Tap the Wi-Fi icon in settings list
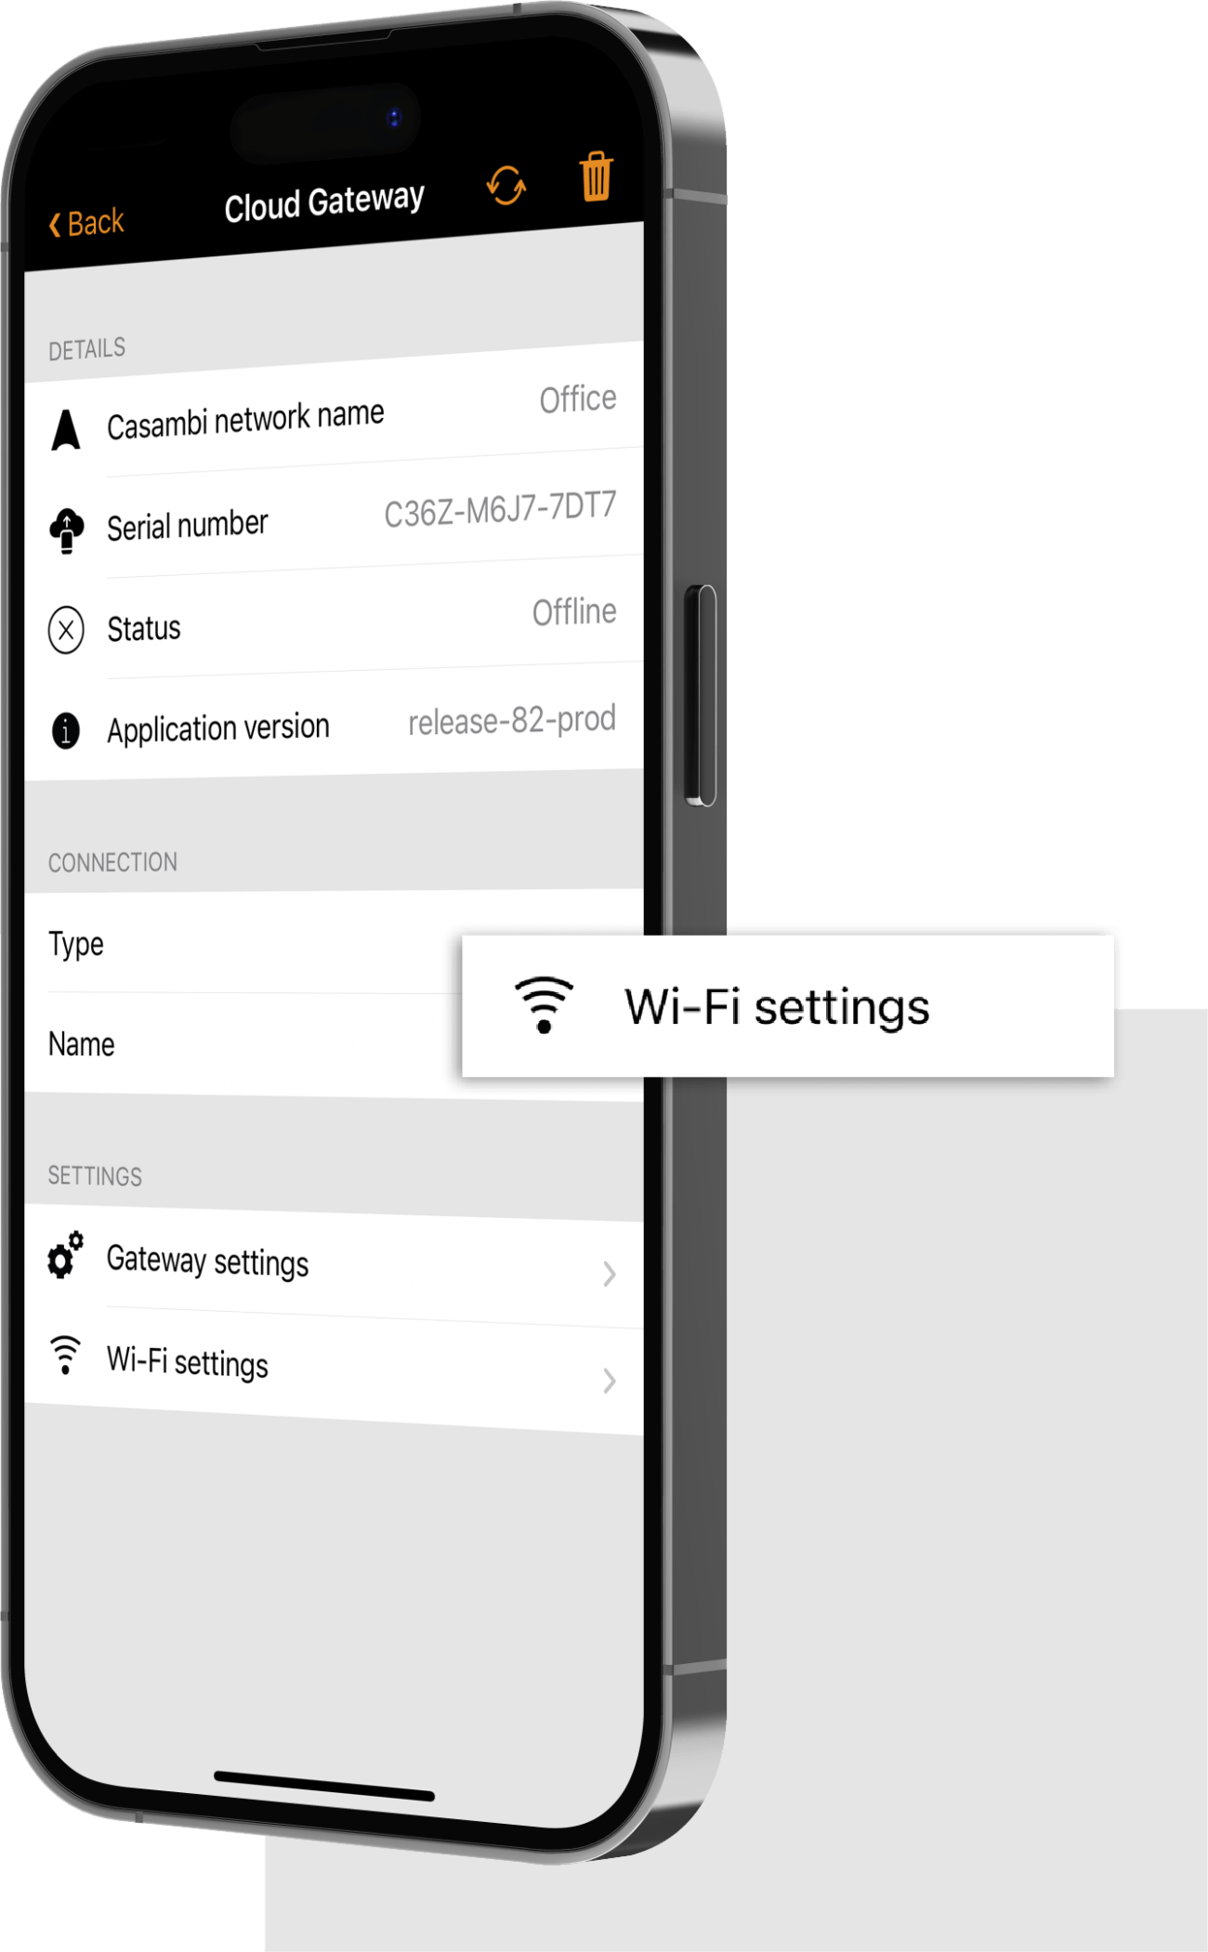Image resolution: width=1208 pixels, height=1952 pixels. coord(65,1355)
